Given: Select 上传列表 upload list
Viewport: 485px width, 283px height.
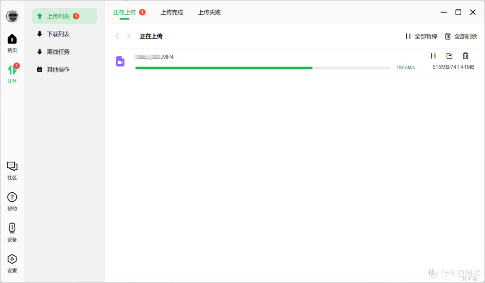Looking at the screenshot, I should tap(64, 16).
